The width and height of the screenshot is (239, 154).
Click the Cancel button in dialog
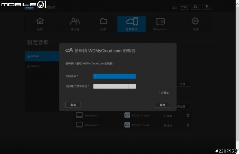tap(73, 105)
